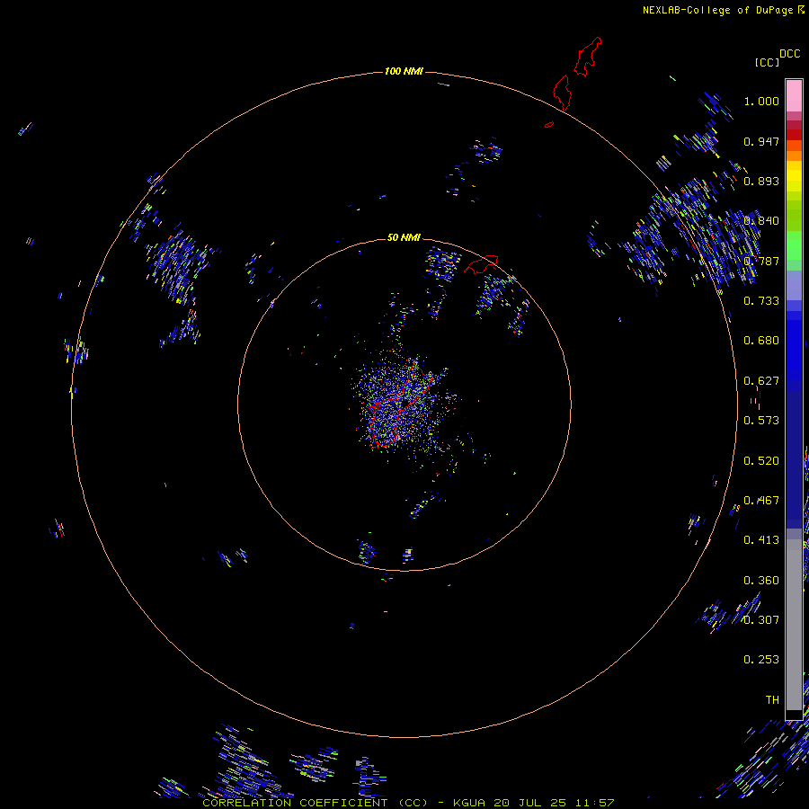Click the topmost red island outline
This screenshot has width=809, height=809.
[x=588, y=57]
